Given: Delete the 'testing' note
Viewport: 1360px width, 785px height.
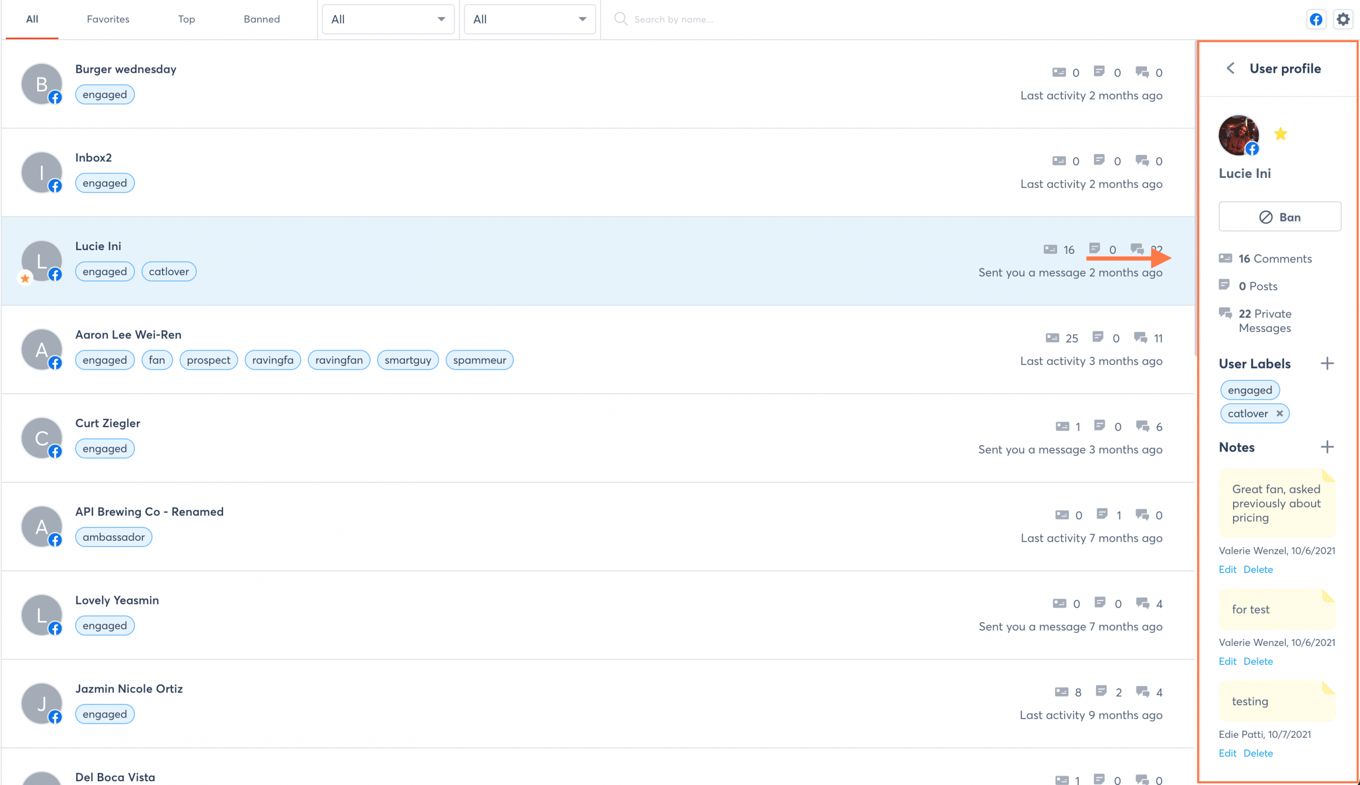Looking at the screenshot, I should point(1258,753).
